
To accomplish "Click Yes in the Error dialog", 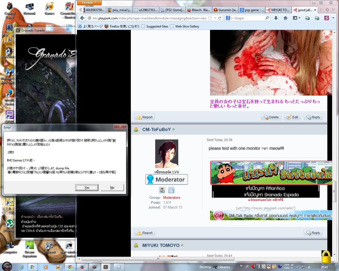I will 87,188.
